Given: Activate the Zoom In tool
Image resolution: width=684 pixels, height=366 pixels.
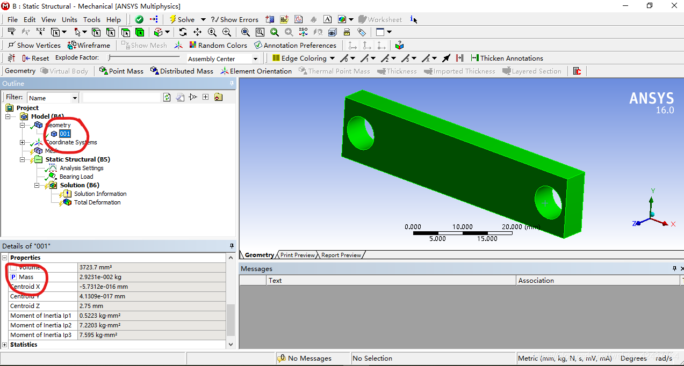Looking at the screenshot, I should [x=227, y=32].
